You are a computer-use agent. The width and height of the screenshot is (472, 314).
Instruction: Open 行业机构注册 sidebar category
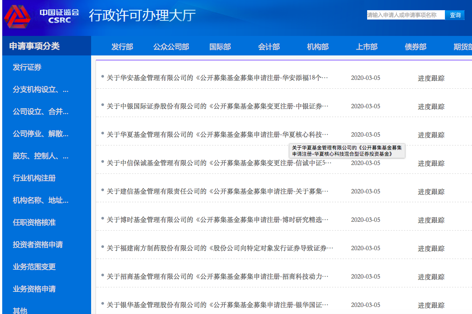pyautogui.click(x=34, y=178)
